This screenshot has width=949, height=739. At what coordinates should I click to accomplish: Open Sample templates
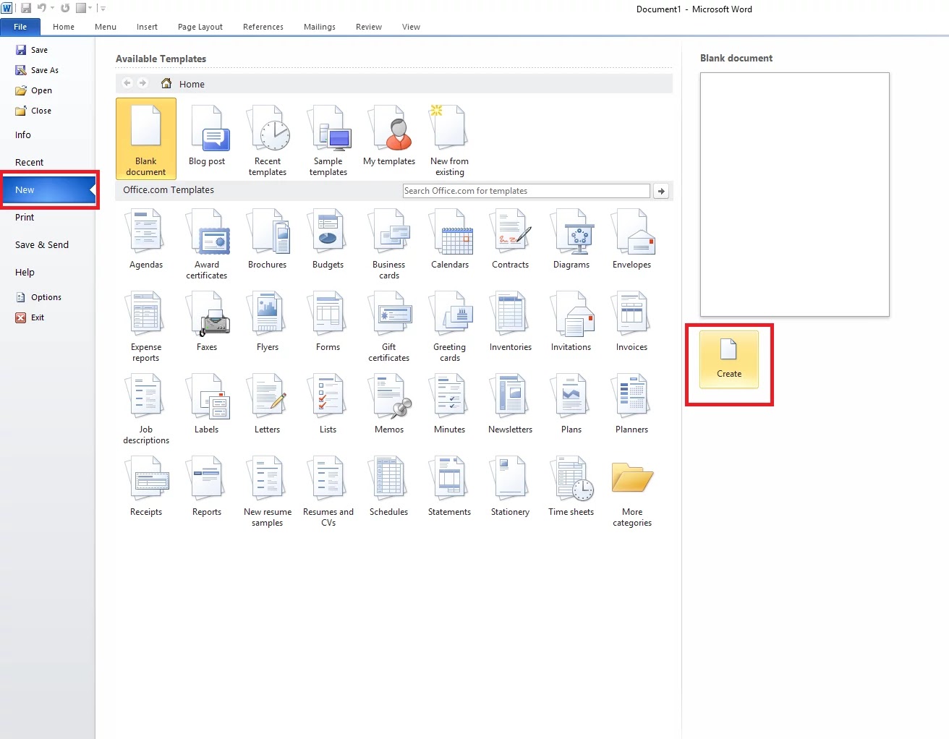tap(328, 139)
